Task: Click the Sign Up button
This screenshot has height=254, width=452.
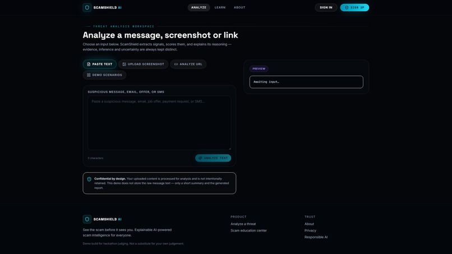Action: pos(354,7)
